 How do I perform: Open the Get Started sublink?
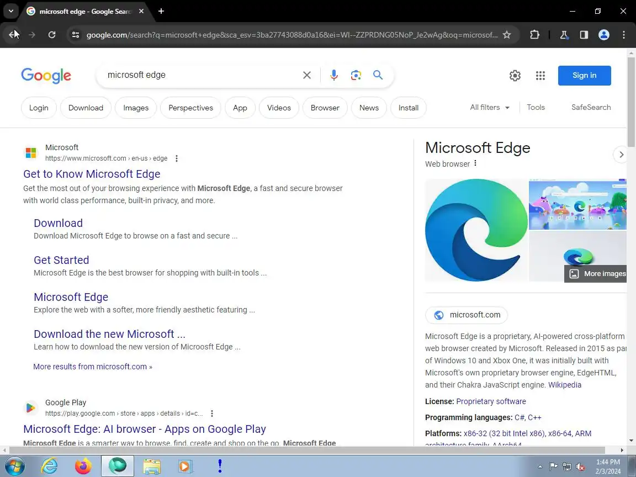point(61,260)
